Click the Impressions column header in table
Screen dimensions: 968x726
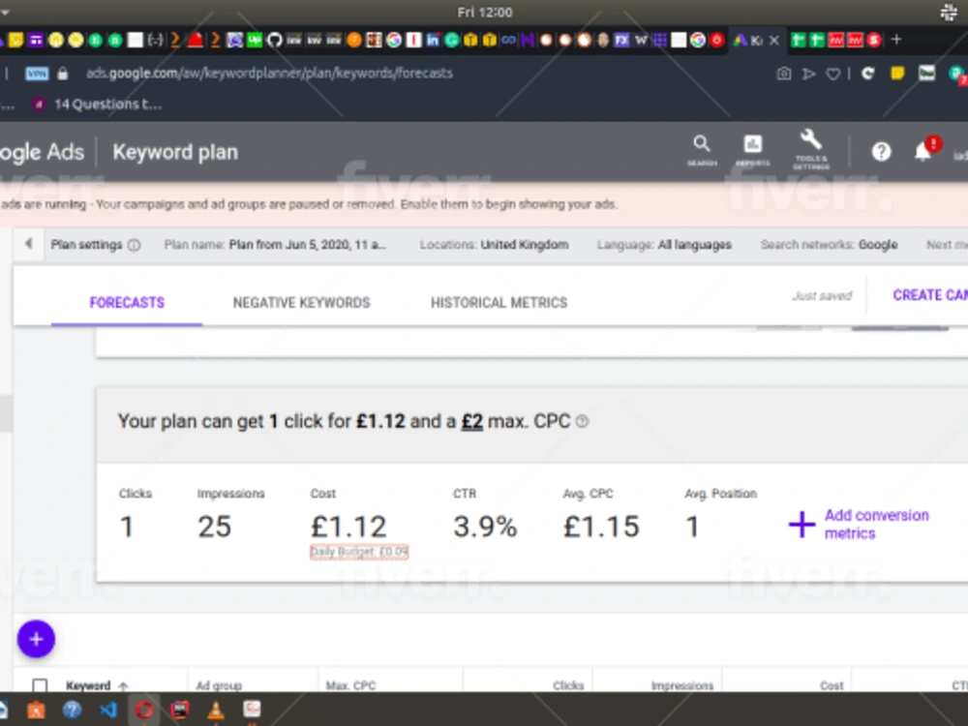click(x=682, y=685)
